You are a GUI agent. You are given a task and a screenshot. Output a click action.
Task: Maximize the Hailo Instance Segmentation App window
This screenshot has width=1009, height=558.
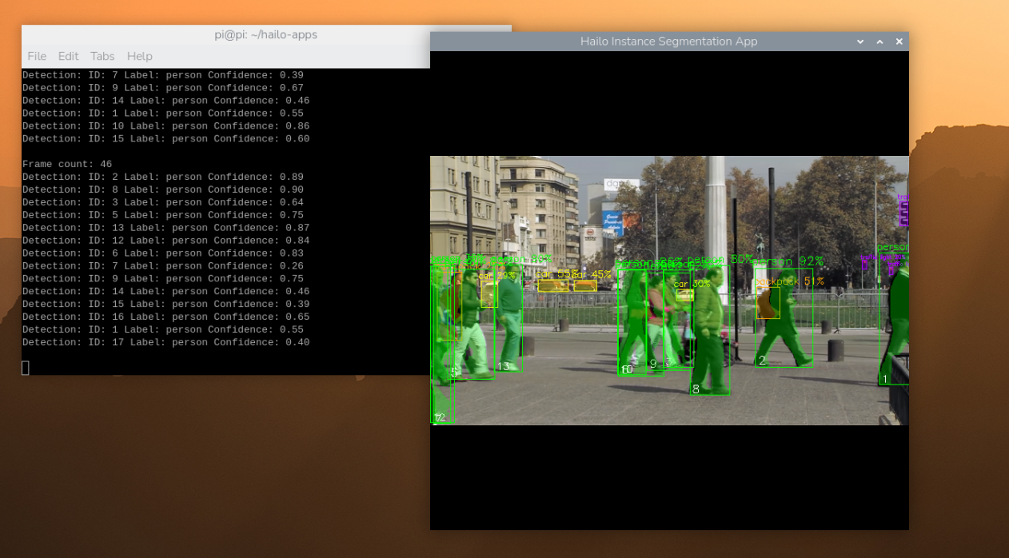(879, 42)
